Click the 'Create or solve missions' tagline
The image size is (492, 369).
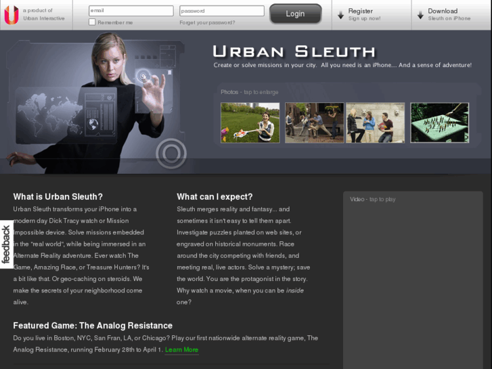click(x=342, y=65)
